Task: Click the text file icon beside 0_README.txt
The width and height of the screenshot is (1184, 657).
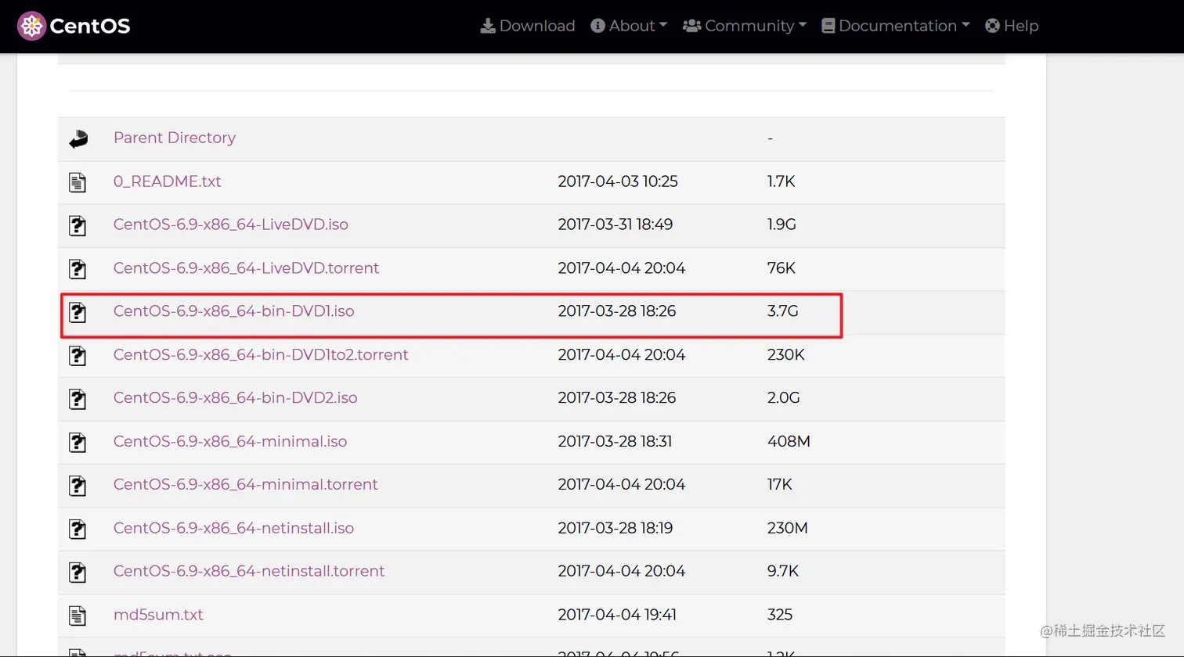Action: click(78, 182)
